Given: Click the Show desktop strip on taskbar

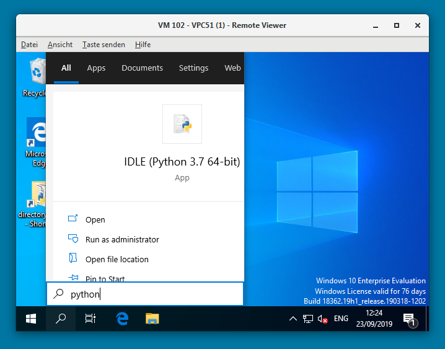Looking at the screenshot, I should [428, 319].
